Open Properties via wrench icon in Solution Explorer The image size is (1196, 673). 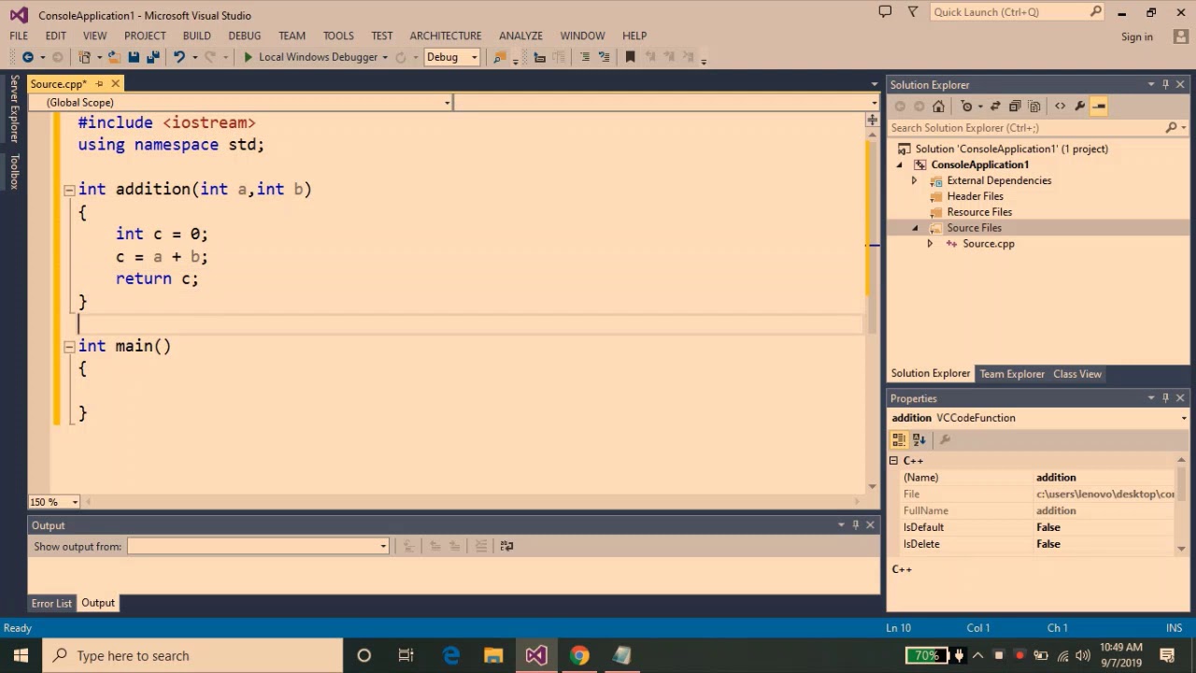point(1079,107)
